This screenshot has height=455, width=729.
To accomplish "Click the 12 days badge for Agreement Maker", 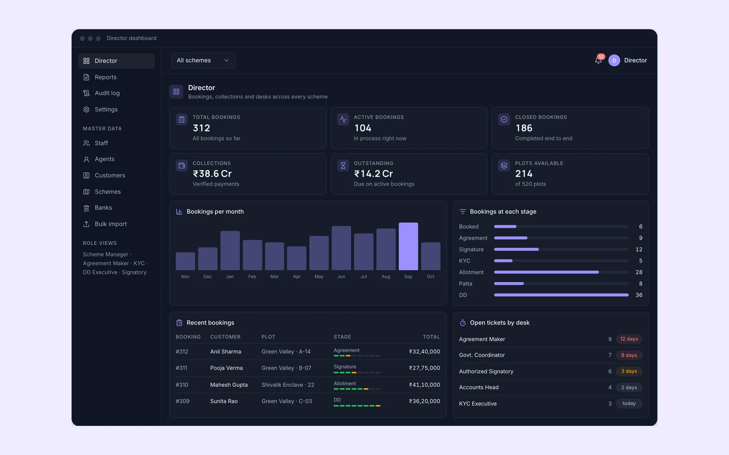I will pos(629,339).
